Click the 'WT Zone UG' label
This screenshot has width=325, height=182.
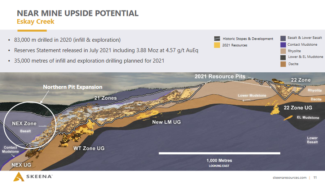(89, 148)
